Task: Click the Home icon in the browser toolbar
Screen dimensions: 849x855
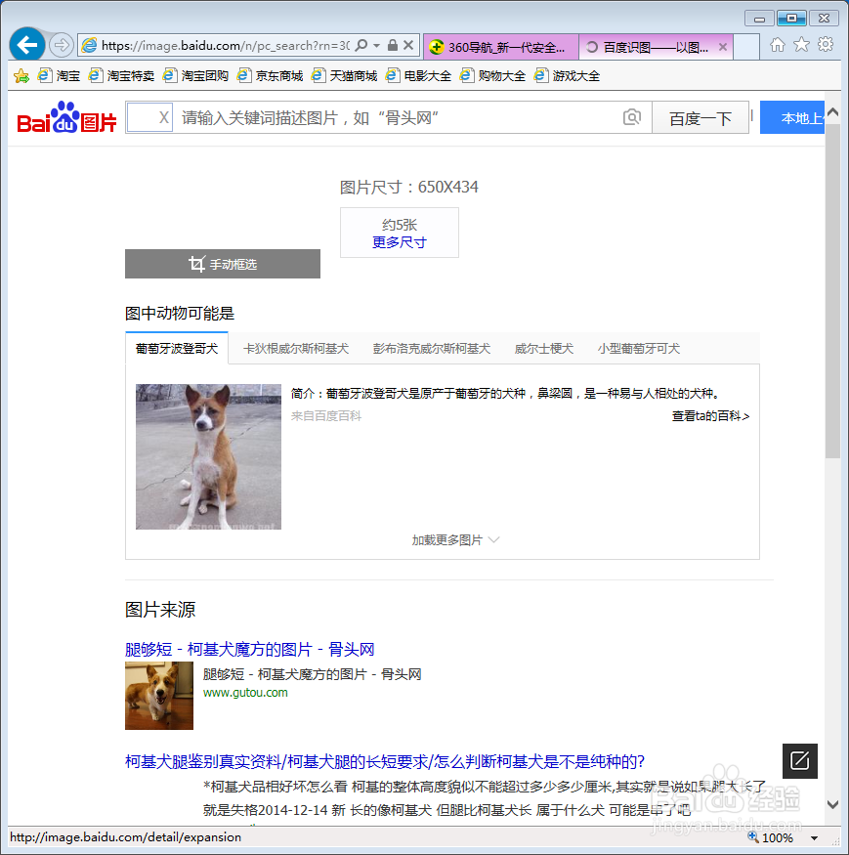Action: [x=778, y=44]
